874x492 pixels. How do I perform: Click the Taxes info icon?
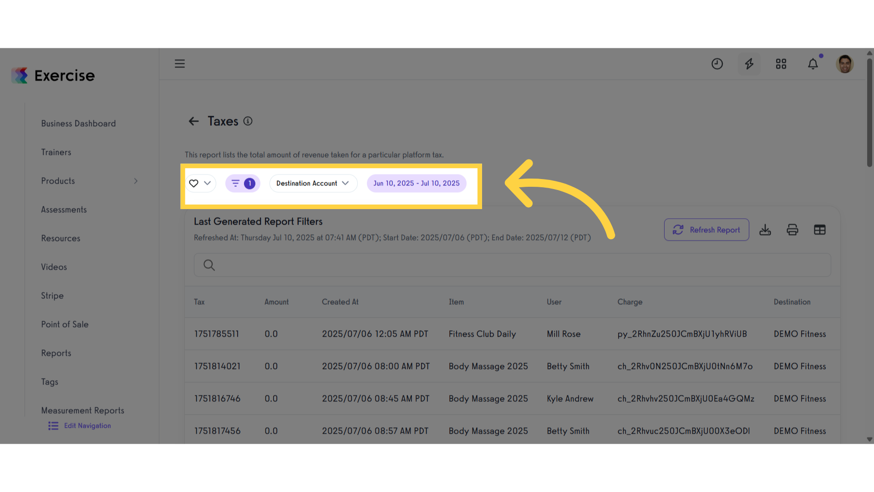click(248, 121)
